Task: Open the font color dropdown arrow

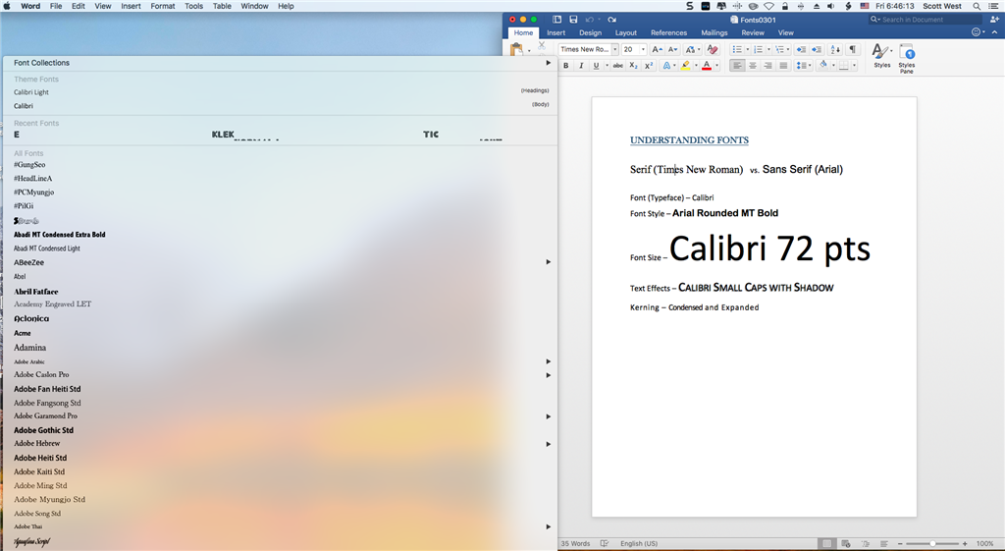Action: (x=716, y=66)
